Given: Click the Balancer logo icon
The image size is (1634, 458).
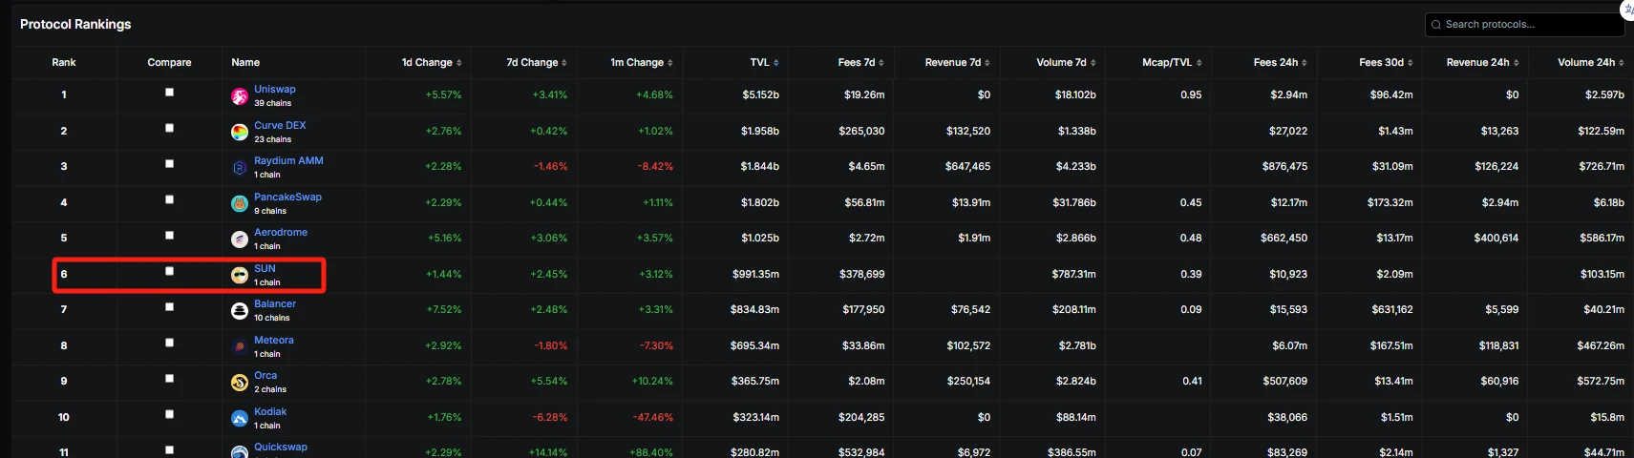Looking at the screenshot, I should point(240,311).
